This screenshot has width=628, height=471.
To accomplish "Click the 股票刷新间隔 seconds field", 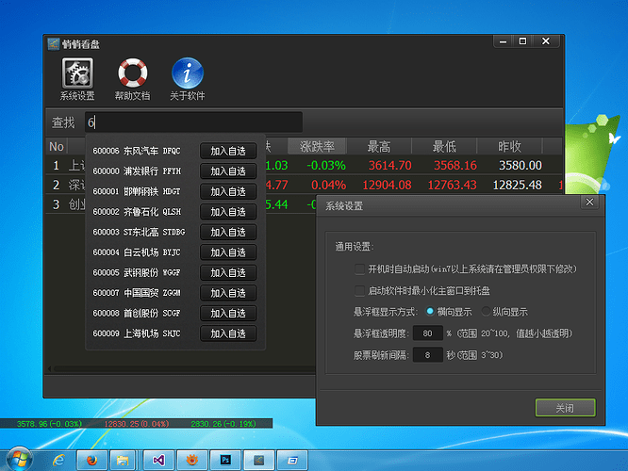I will (x=428, y=355).
